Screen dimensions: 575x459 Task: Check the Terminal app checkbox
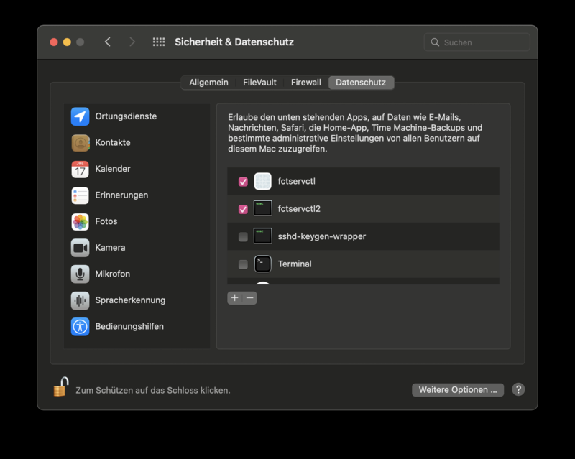click(243, 264)
